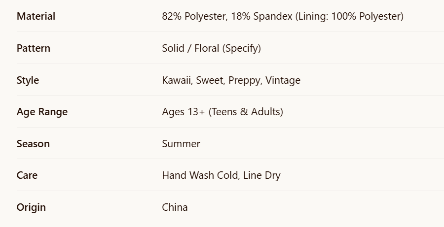Click the word Preppy in Style row
The width and height of the screenshot is (444, 227).
245,80
